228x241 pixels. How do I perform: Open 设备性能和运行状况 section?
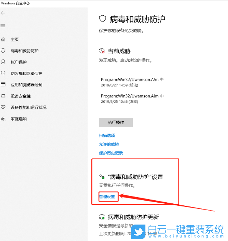click(x=28, y=107)
